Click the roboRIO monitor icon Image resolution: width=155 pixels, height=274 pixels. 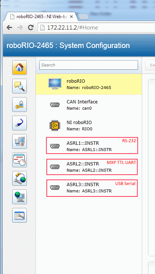[55, 84]
